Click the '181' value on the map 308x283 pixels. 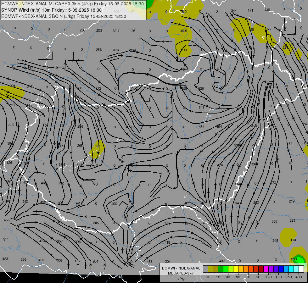tap(30, 68)
